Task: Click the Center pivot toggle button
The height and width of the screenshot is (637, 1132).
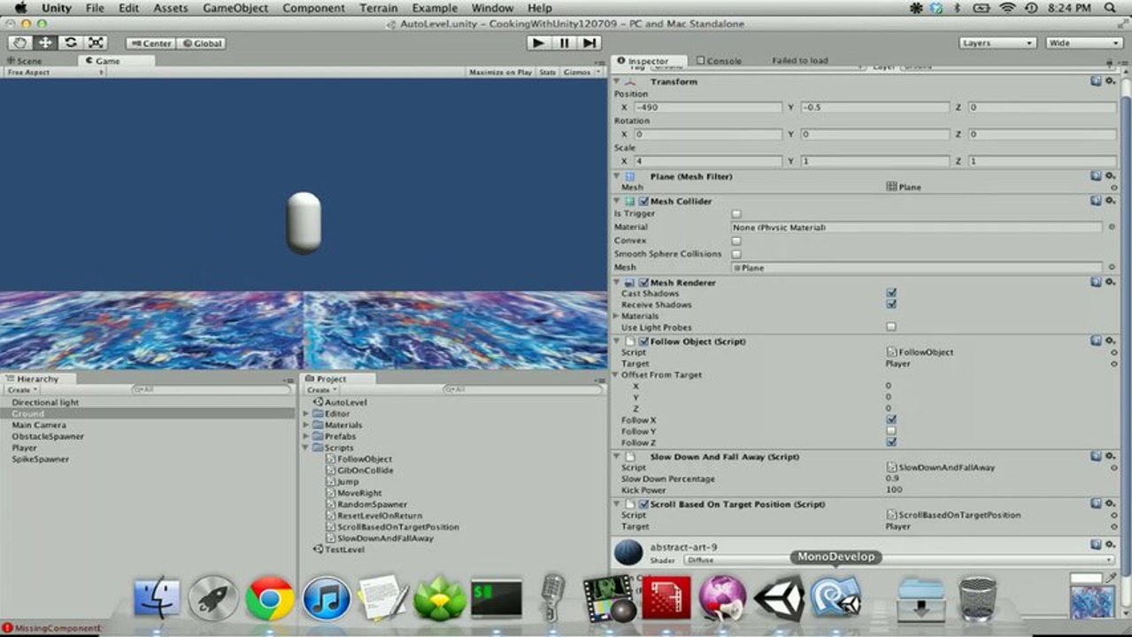Action: tap(150, 43)
